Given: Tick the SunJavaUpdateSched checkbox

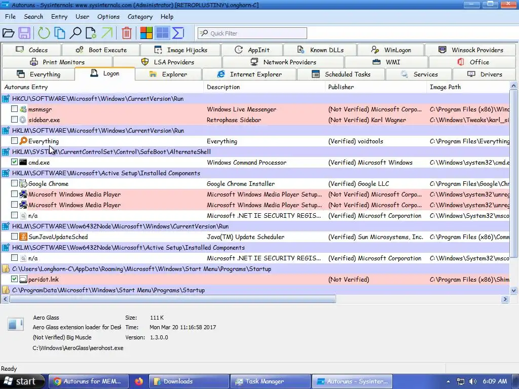Looking at the screenshot, I should [14, 236].
